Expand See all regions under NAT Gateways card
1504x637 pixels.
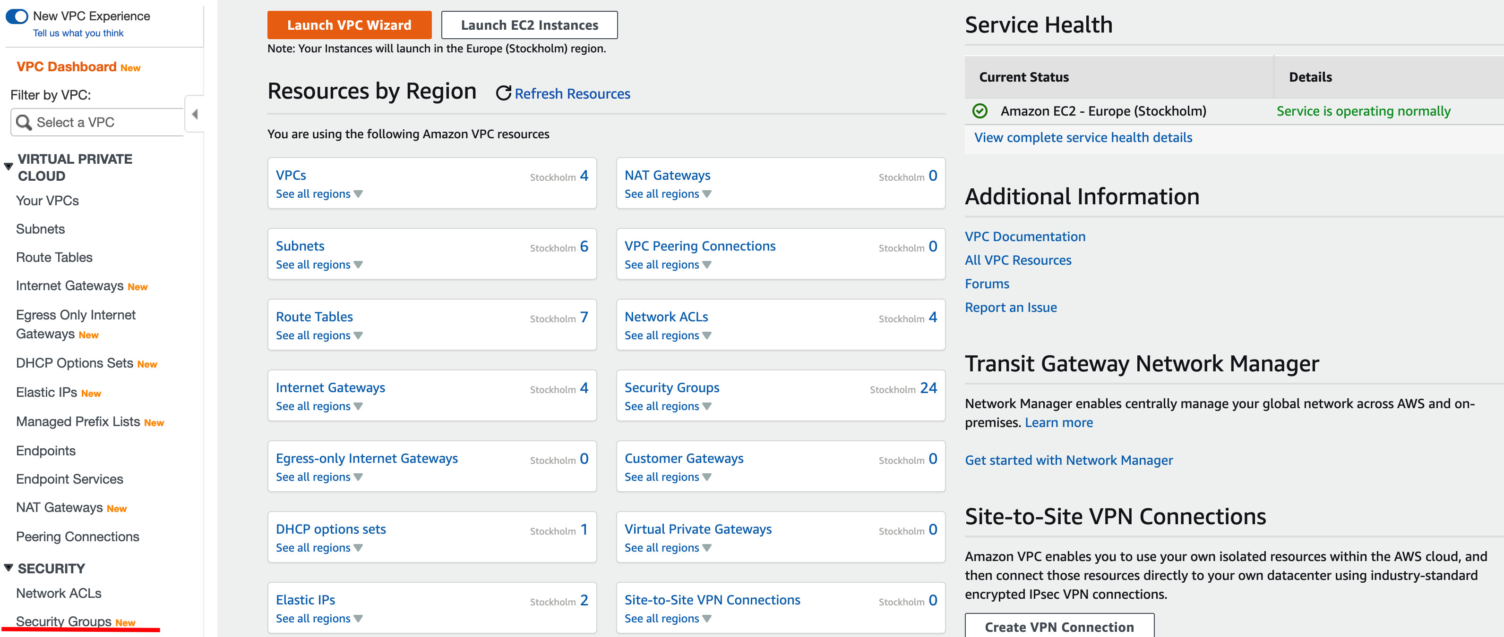coord(668,194)
